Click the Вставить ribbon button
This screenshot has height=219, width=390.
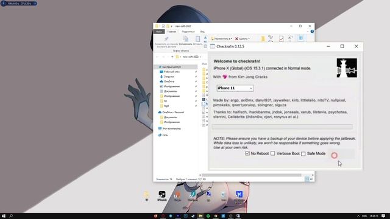pyautogui.click(x=197, y=41)
